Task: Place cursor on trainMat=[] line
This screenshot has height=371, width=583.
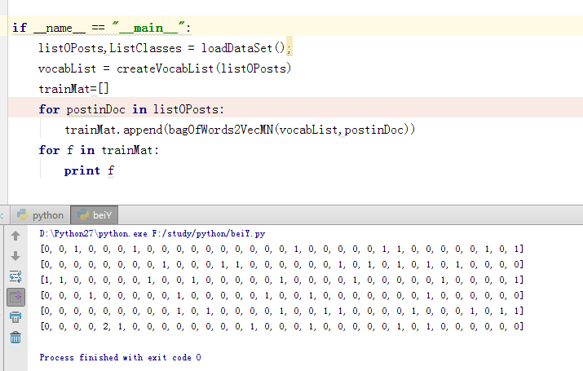Action: coord(73,89)
